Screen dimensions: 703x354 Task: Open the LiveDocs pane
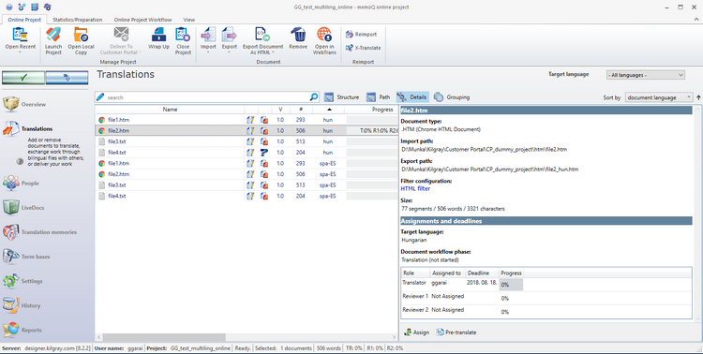[23, 208]
